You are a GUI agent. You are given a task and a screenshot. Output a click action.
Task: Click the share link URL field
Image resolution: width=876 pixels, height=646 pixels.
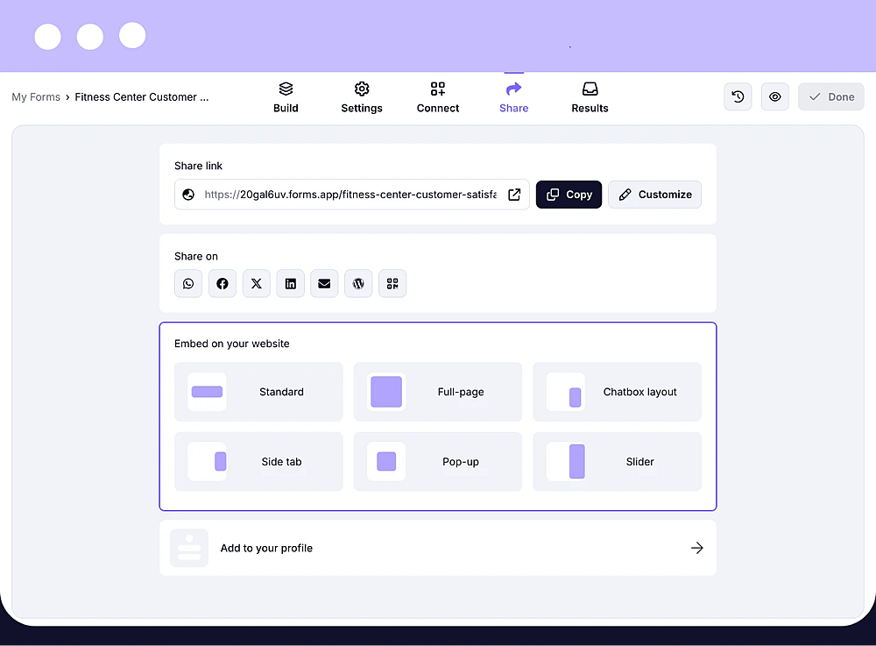(351, 195)
